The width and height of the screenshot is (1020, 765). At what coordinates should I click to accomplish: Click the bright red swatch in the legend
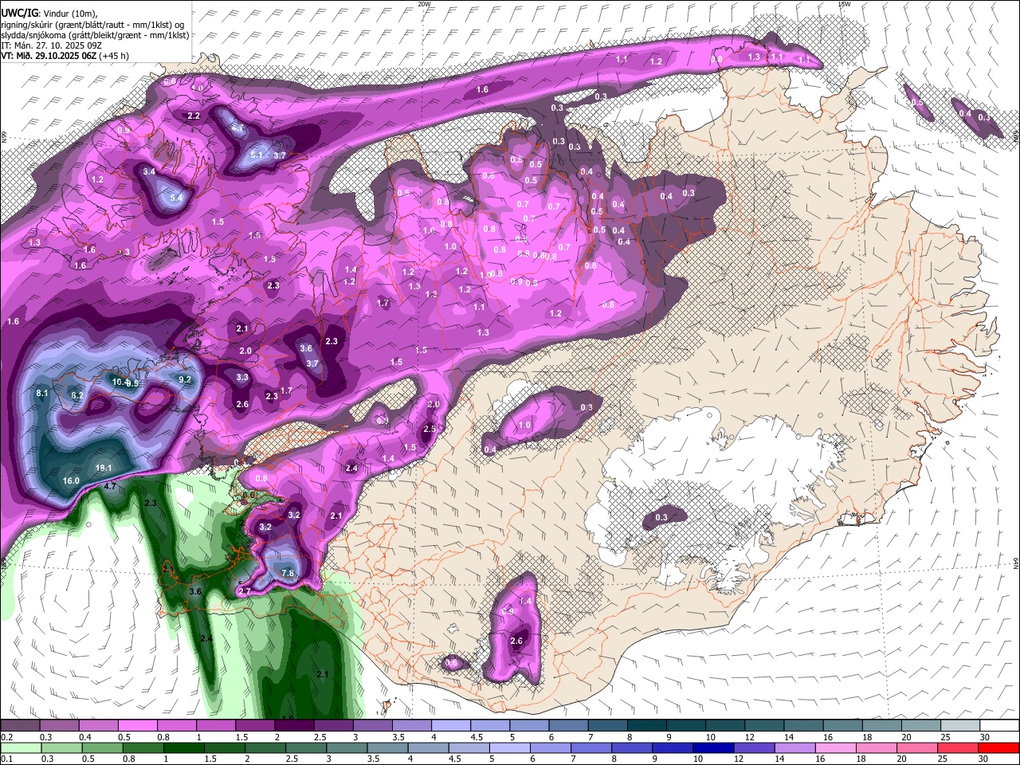[x=998, y=747]
